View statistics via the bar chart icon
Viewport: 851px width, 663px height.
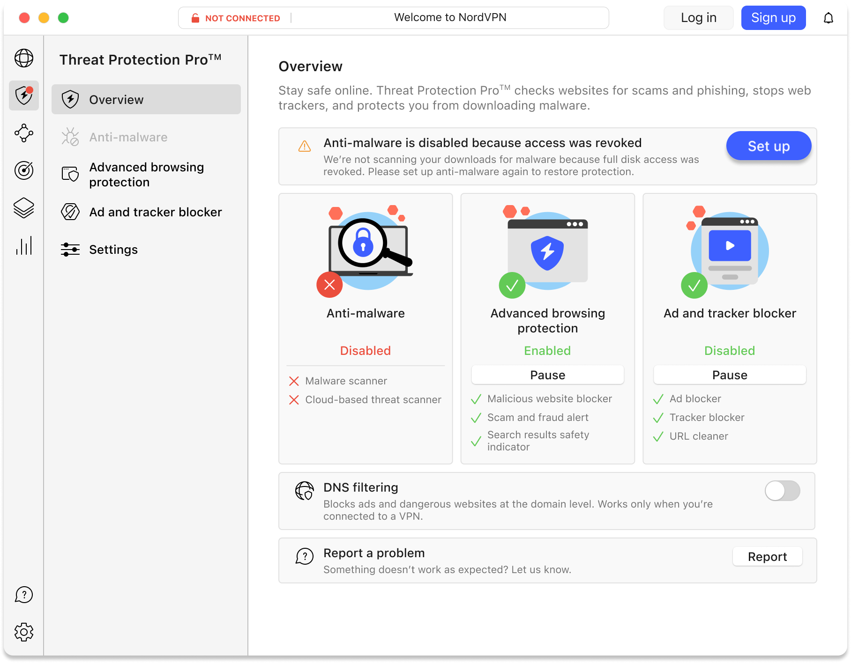coord(24,245)
